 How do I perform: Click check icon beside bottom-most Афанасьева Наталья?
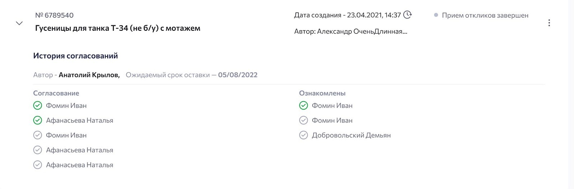click(x=38, y=165)
